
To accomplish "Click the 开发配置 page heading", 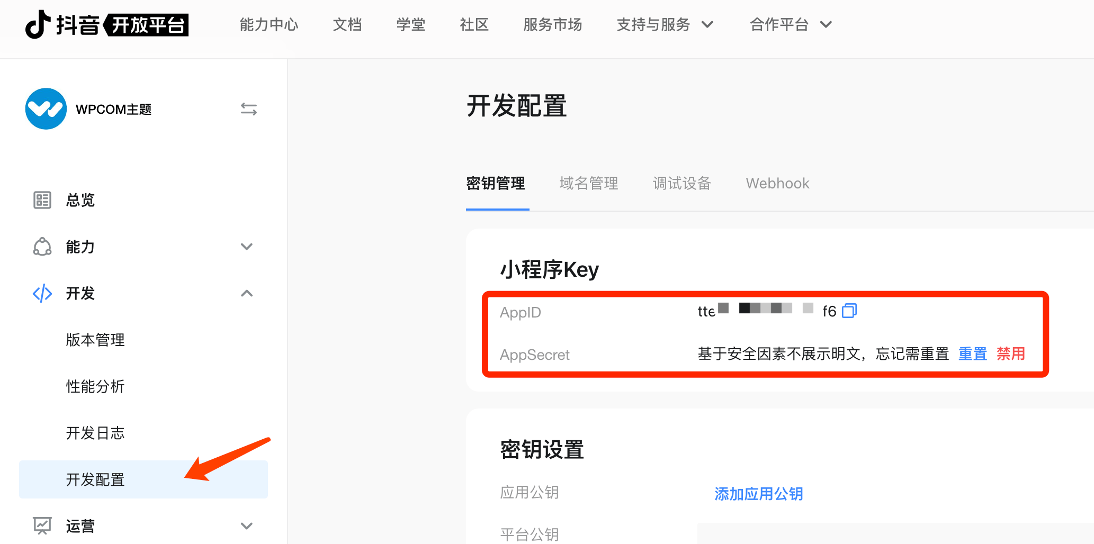I will point(517,106).
